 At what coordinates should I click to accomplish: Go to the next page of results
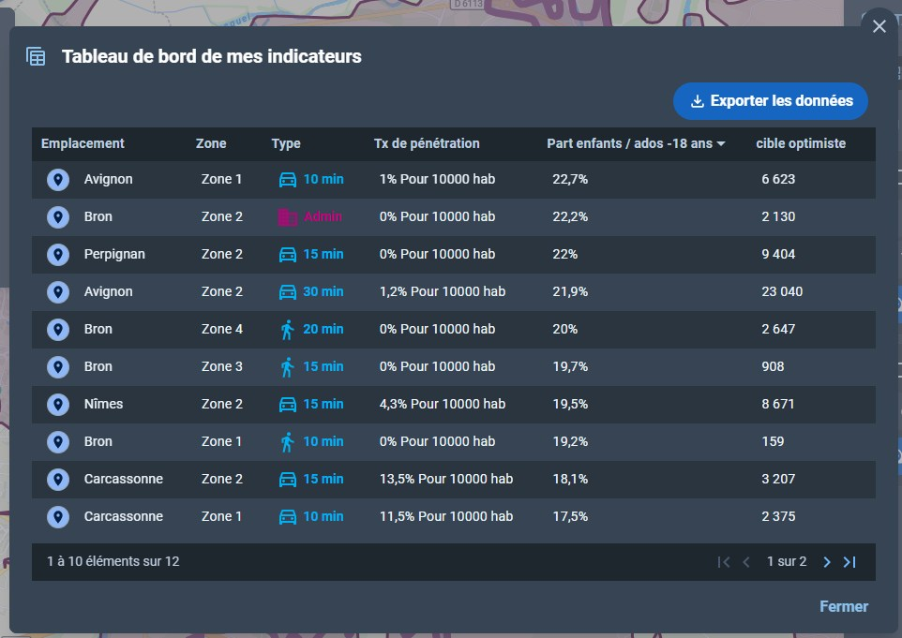[x=827, y=562]
